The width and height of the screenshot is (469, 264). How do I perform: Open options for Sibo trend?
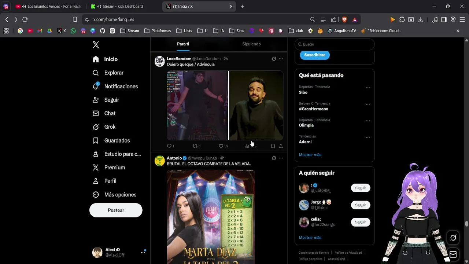point(368,88)
